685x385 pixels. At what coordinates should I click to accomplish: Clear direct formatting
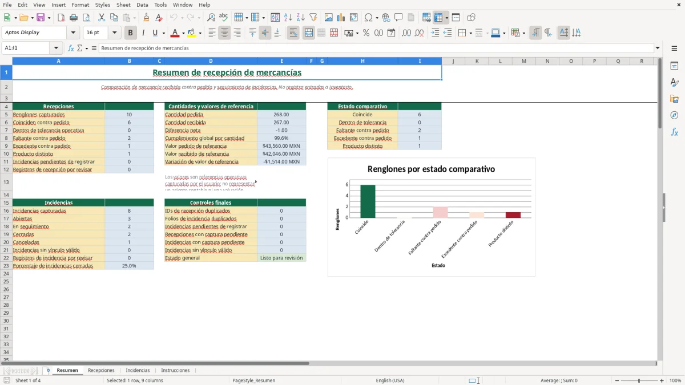click(x=159, y=18)
